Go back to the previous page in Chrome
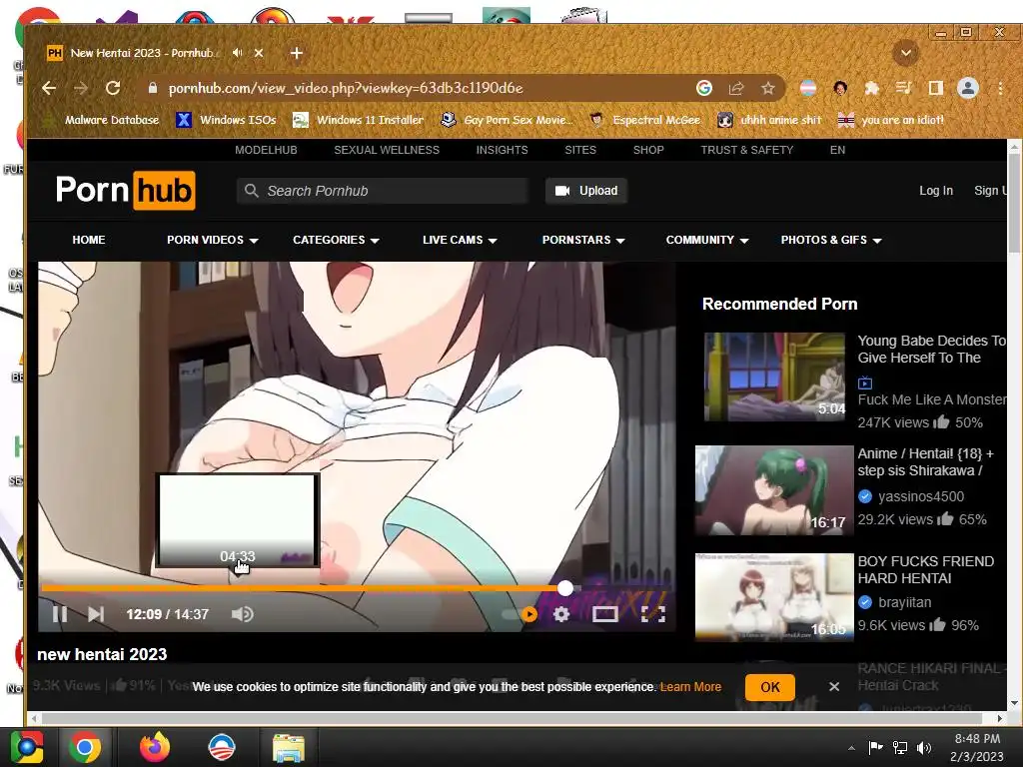Screen dimensions: 1023x767 49,88
